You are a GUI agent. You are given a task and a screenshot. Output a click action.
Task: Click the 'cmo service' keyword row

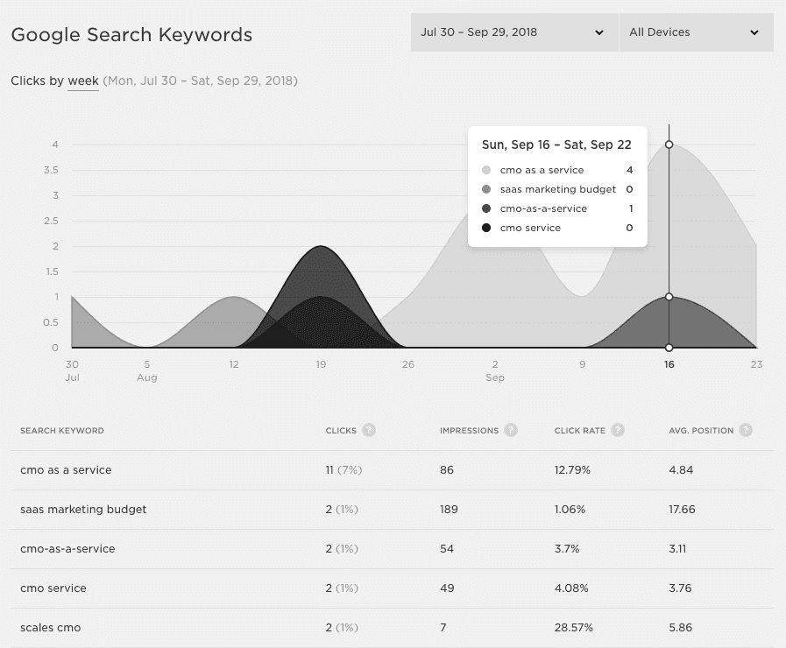pyautogui.click(x=53, y=588)
